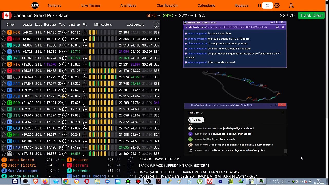
Task: Click the delay value box showing 25
Action: pyautogui.click(x=268, y=5)
